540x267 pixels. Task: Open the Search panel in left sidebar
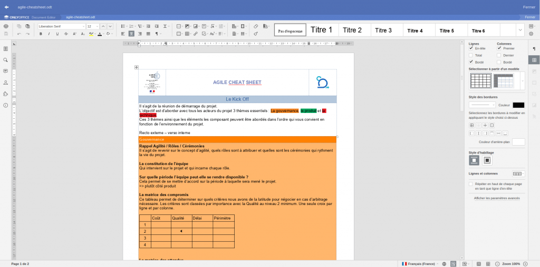coord(5,60)
